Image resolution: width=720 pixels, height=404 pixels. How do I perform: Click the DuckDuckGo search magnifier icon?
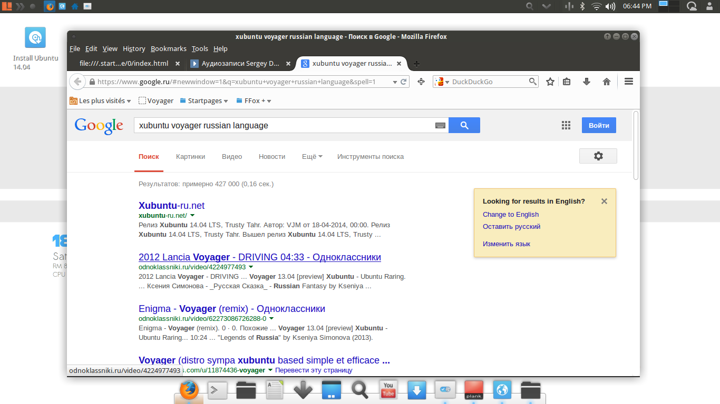tap(533, 82)
